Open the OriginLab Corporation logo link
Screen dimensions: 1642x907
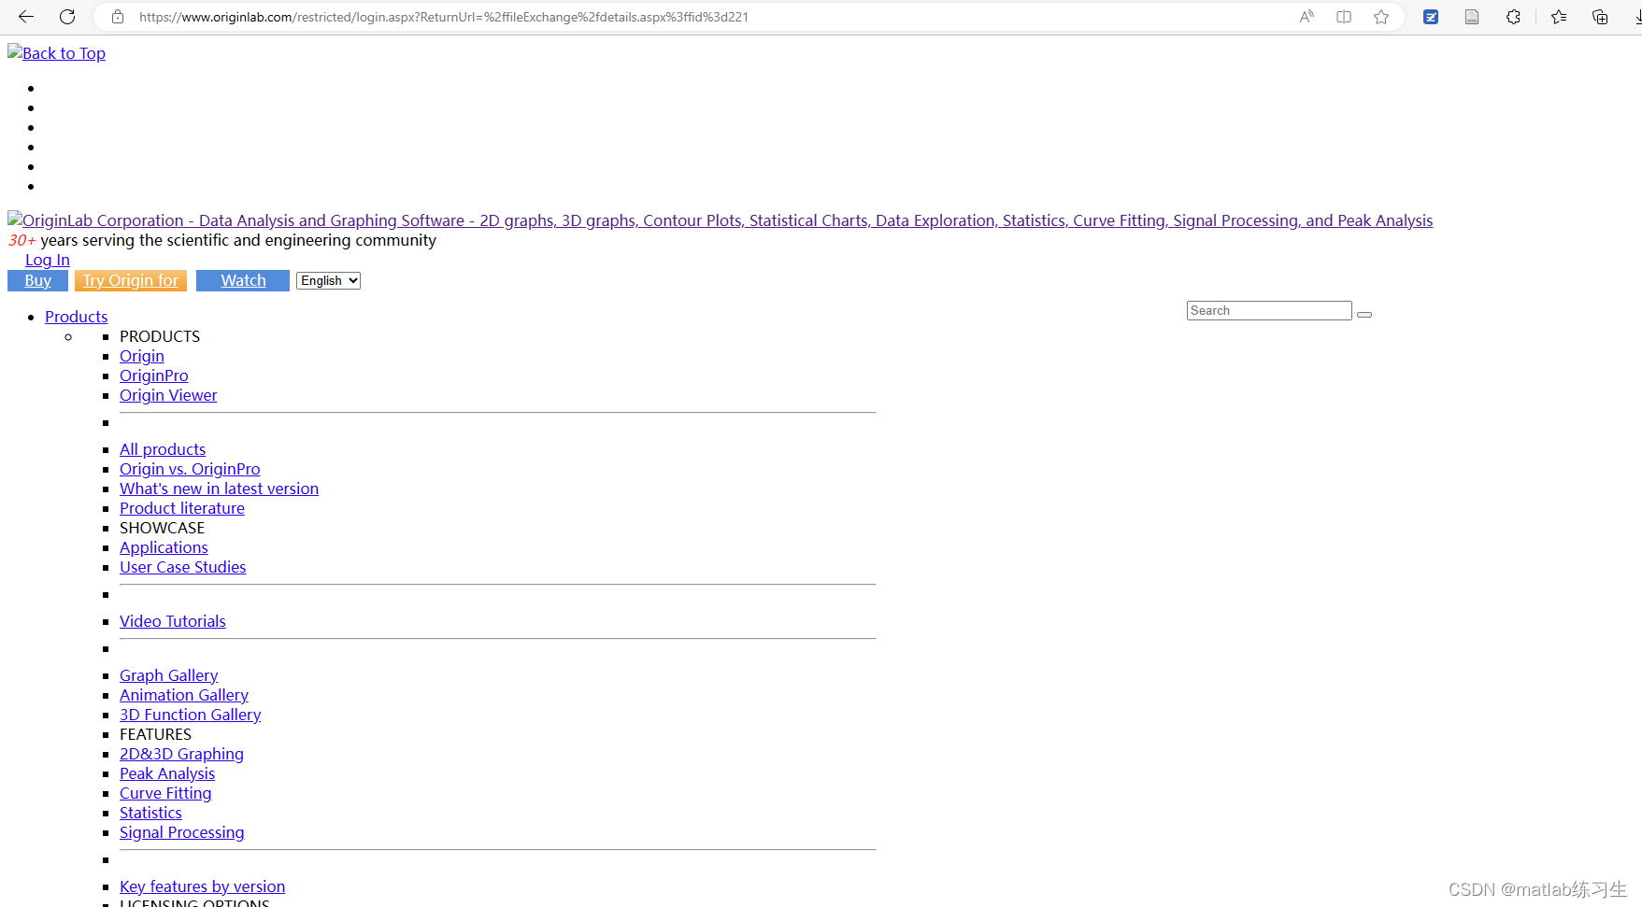point(720,220)
